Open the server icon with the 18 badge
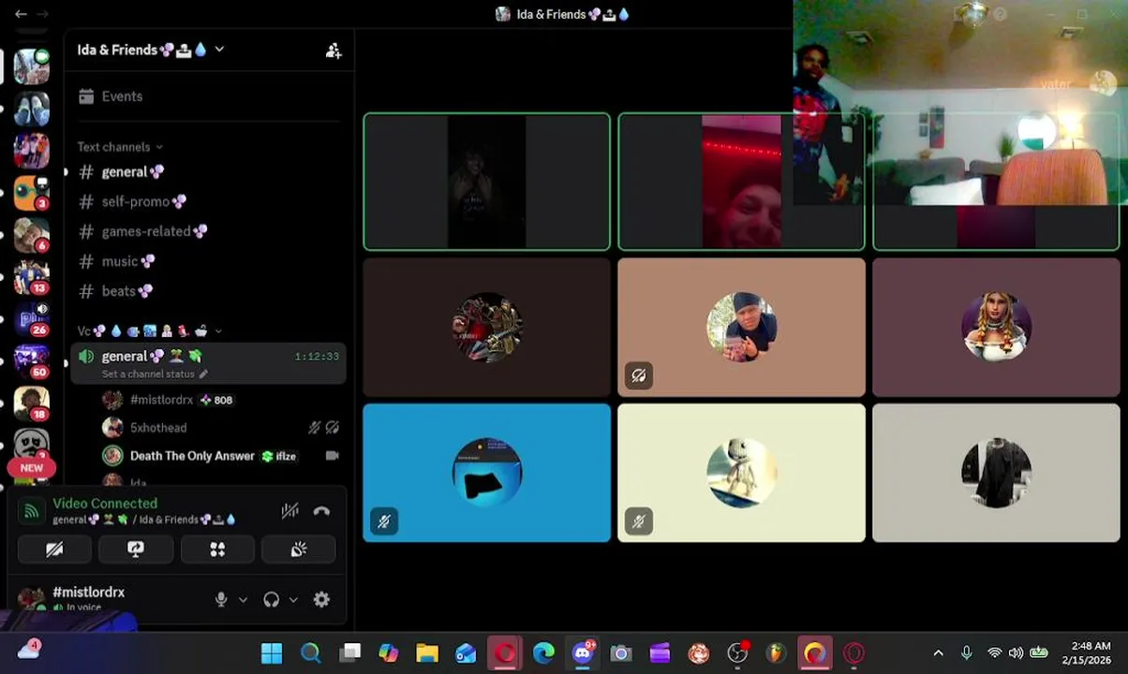 [31, 403]
